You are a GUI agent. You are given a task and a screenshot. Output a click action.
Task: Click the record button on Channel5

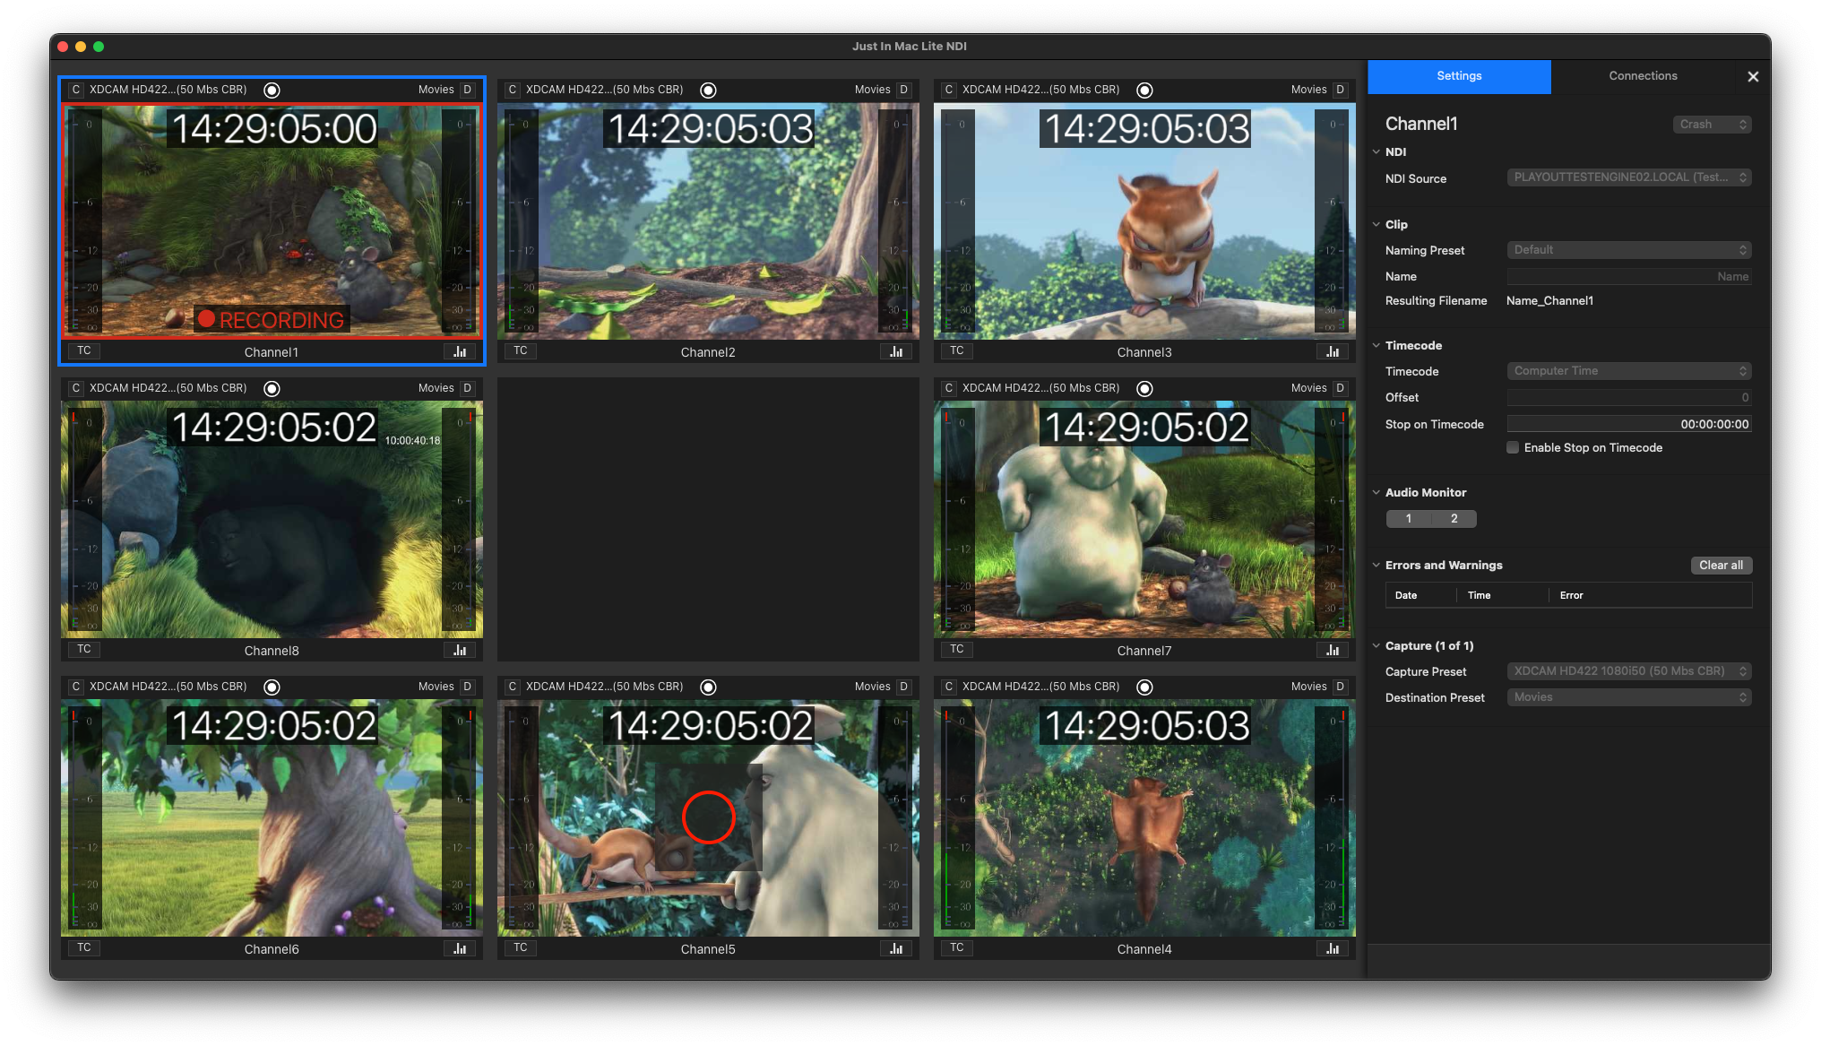click(708, 687)
